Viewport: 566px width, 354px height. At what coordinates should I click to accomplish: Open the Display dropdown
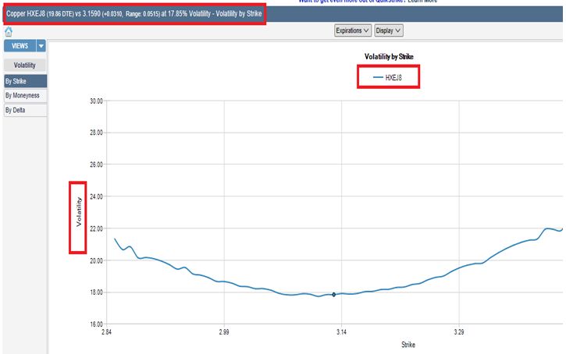pyautogui.click(x=389, y=30)
